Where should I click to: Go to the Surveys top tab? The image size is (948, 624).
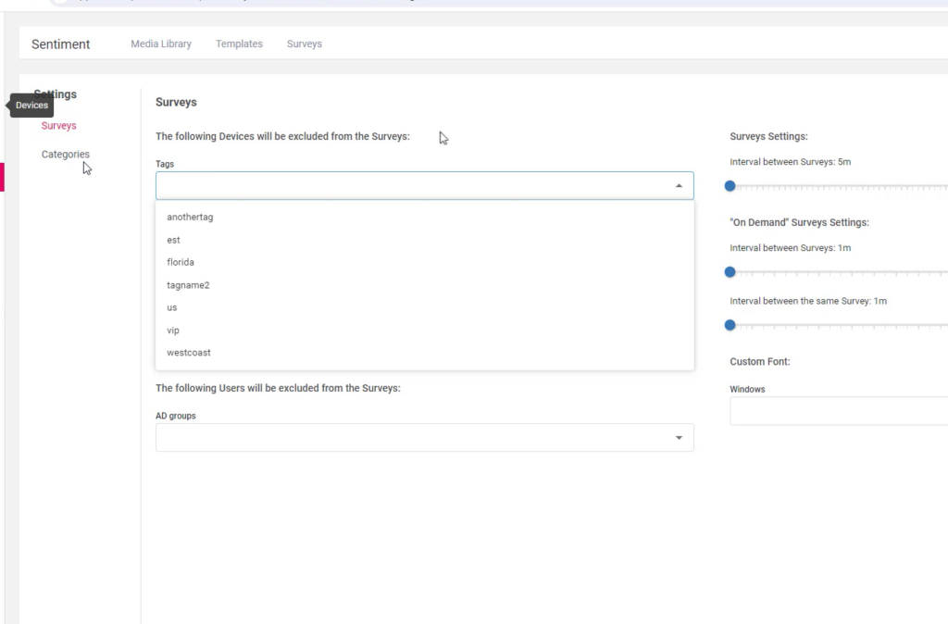tap(304, 44)
